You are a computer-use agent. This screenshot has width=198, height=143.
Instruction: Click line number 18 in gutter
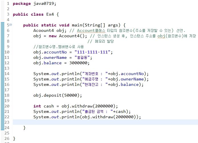click(x=7, y=95)
